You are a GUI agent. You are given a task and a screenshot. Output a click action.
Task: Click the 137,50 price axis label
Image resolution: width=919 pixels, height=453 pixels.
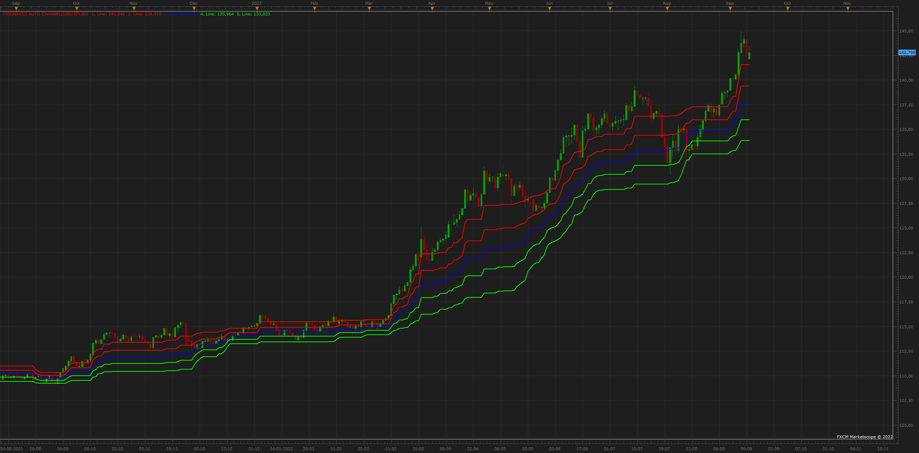(906, 105)
